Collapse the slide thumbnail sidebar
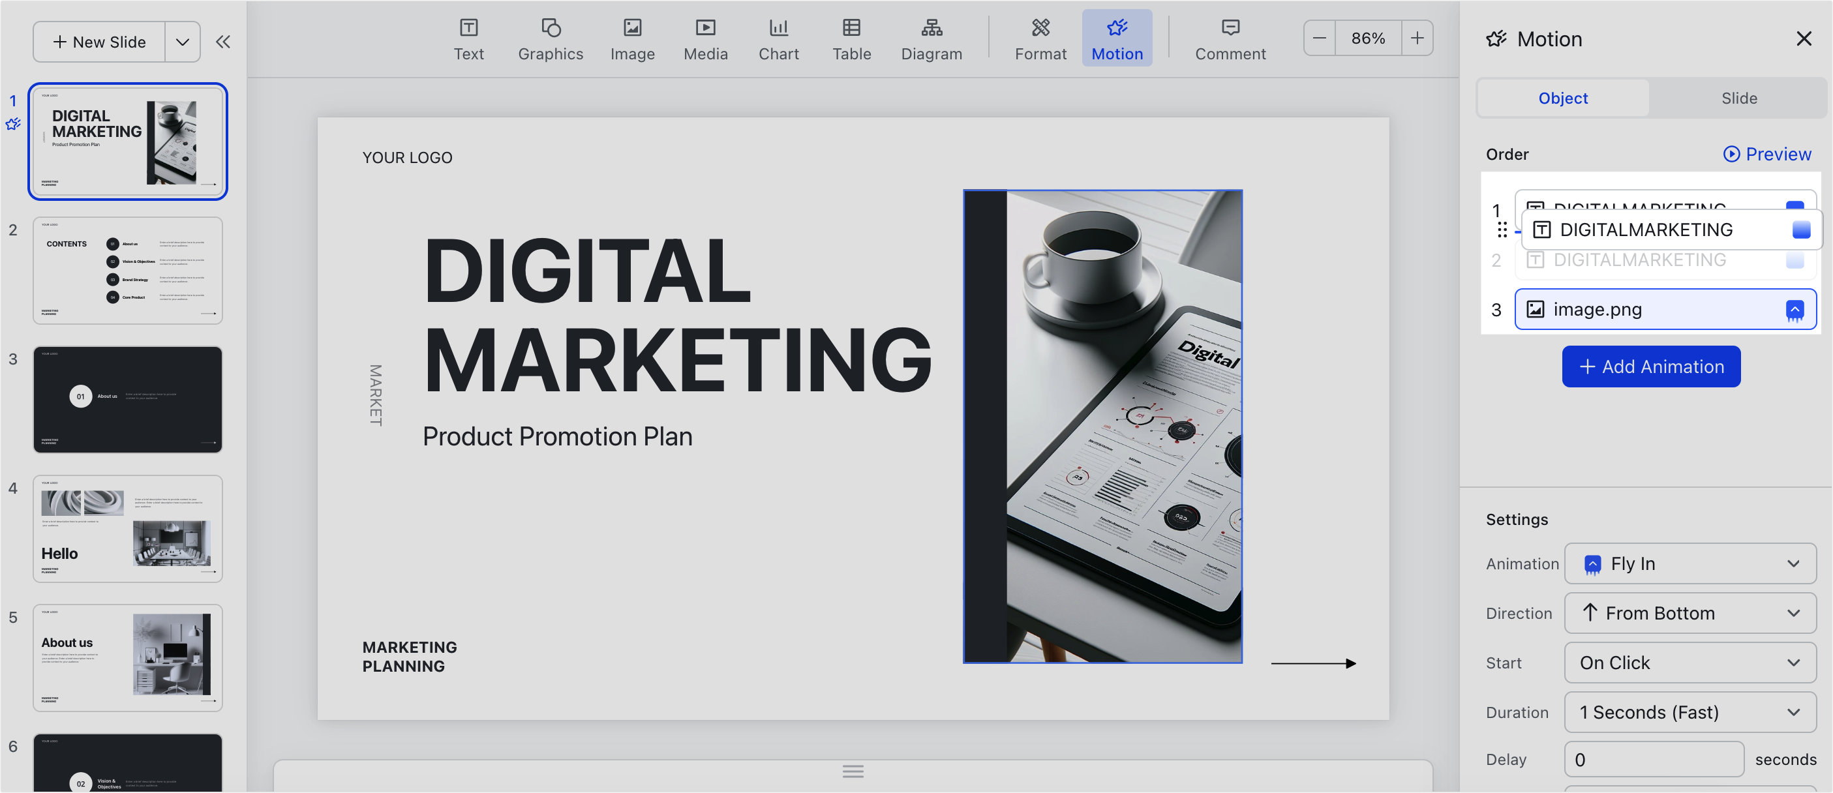Image resolution: width=1833 pixels, height=793 pixels. (x=222, y=42)
